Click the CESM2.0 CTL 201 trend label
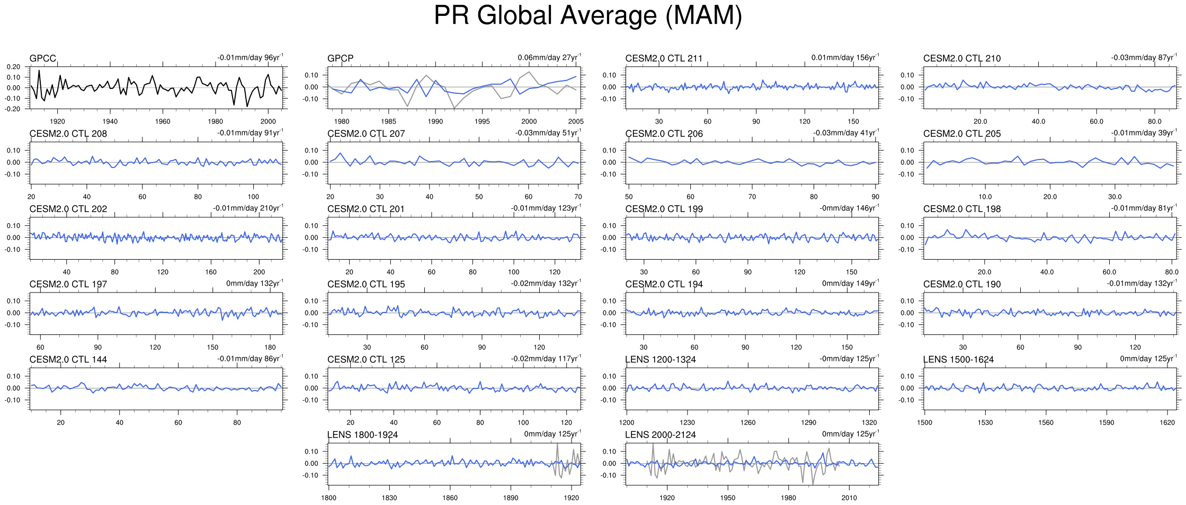1186x505 pixels. click(x=546, y=208)
